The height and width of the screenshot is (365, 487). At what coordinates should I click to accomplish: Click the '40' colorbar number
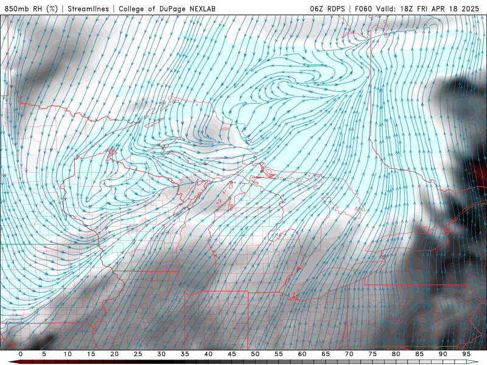[208, 354]
